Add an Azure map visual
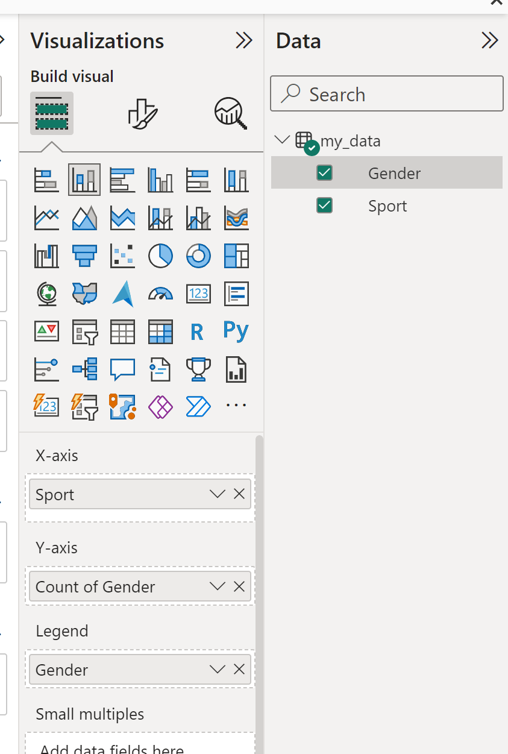This screenshot has width=508, height=754. (122, 294)
